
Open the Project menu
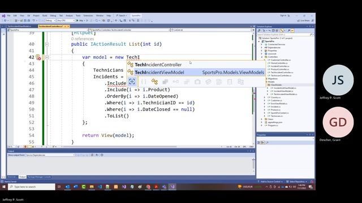(36, 16)
